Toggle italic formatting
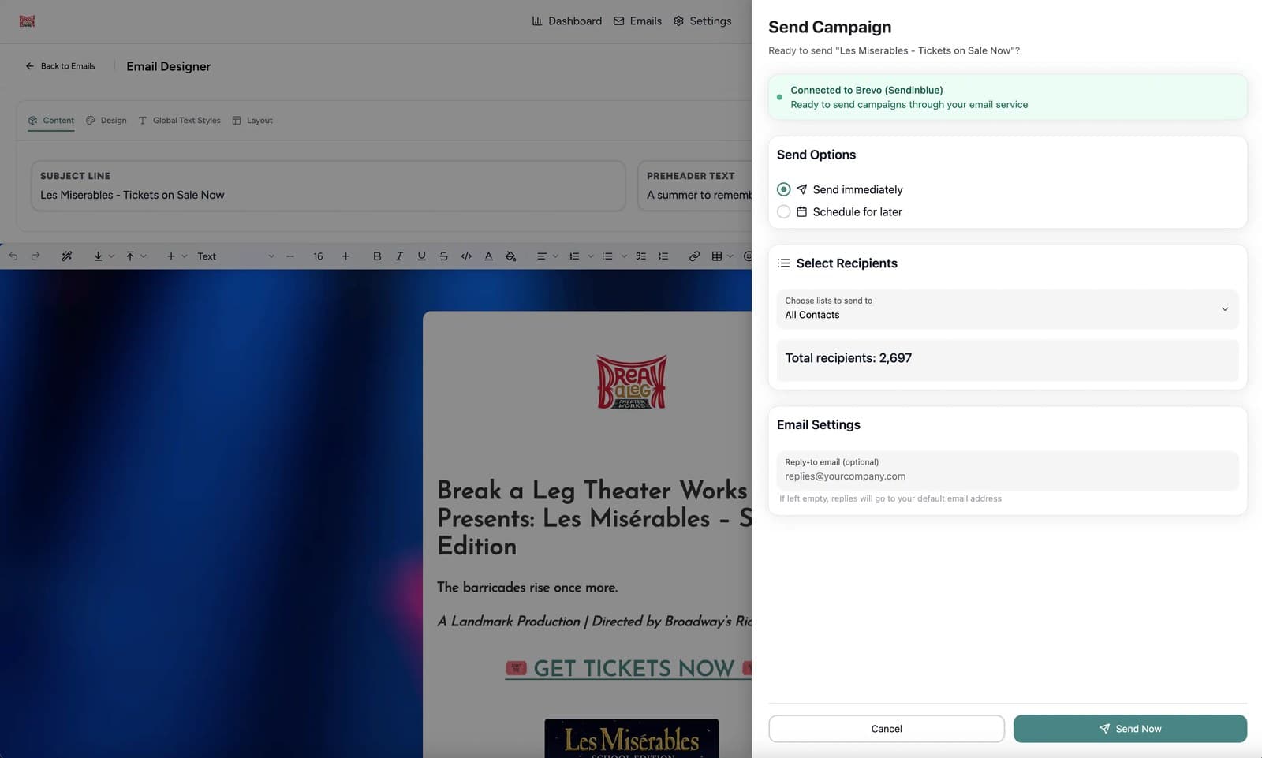The height and width of the screenshot is (758, 1262). pos(399,256)
